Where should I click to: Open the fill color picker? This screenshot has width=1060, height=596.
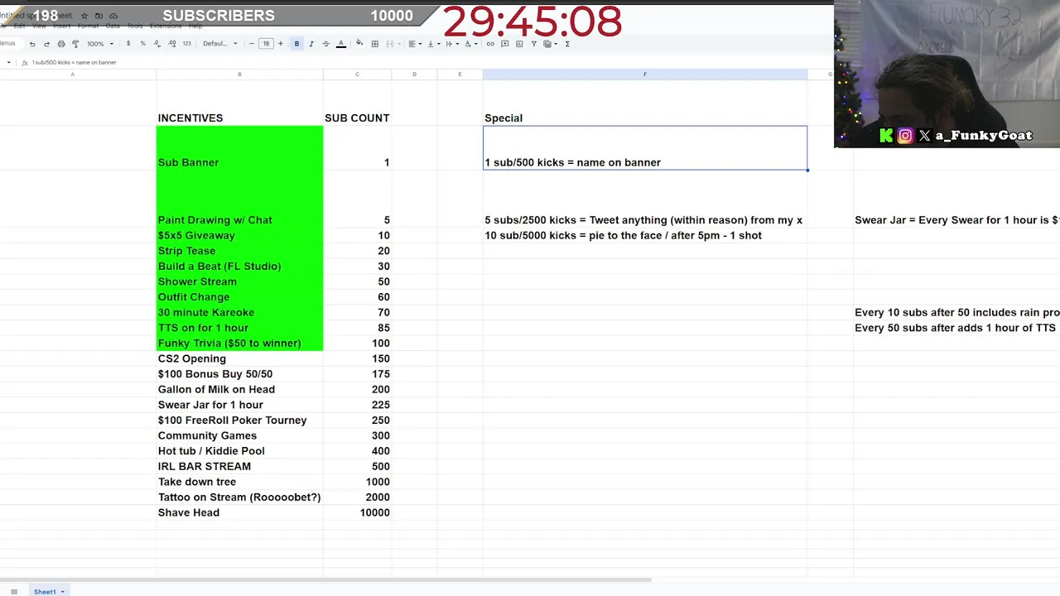pyautogui.click(x=359, y=43)
